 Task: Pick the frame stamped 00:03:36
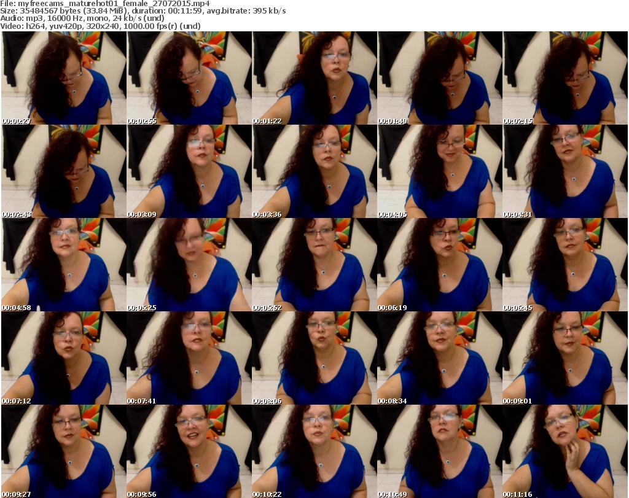[x=314, y=171]
